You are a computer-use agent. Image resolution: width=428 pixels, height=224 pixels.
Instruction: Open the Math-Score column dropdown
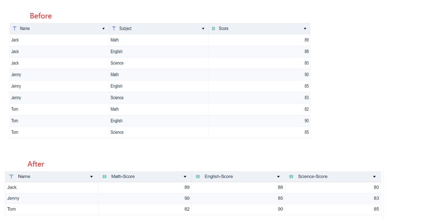185,176
